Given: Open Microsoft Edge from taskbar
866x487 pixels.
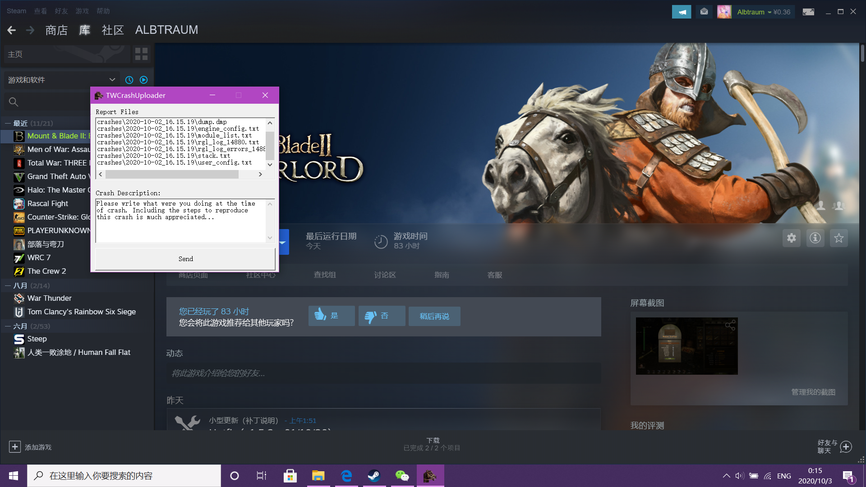Looking at the screenshot, I should [x=346, y=476].
